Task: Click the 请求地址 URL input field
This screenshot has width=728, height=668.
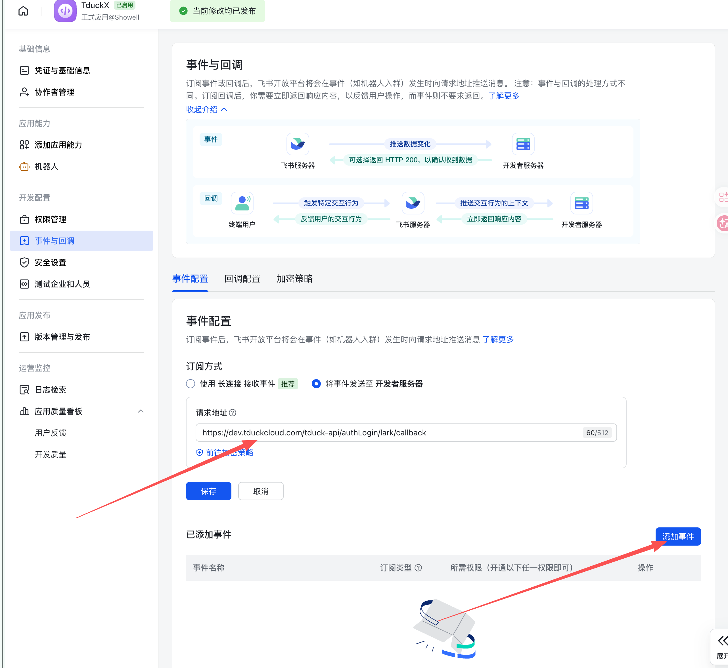Action: pos(406,433)
